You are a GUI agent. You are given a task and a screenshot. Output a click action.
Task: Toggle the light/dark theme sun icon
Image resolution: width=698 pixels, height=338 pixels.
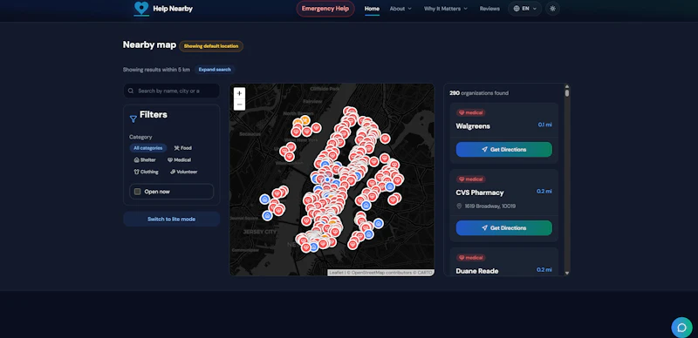(x=553, y=9)
